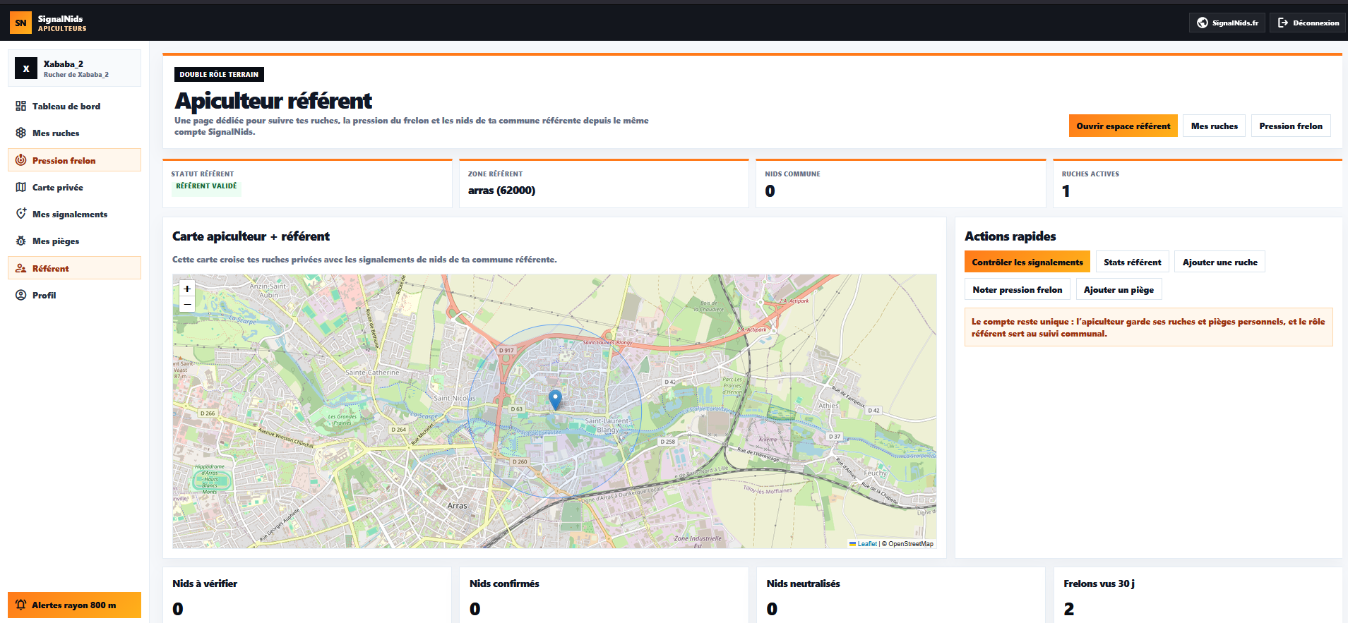Zoom in the map with plus
The image size is (1348, 623).
(187, 289)
